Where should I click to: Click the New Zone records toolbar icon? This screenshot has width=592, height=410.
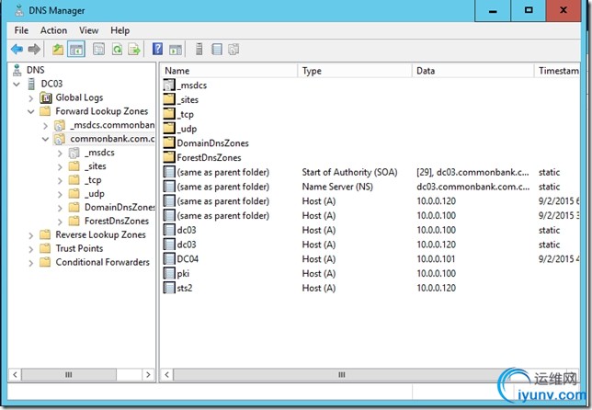[x=233, y=49]
